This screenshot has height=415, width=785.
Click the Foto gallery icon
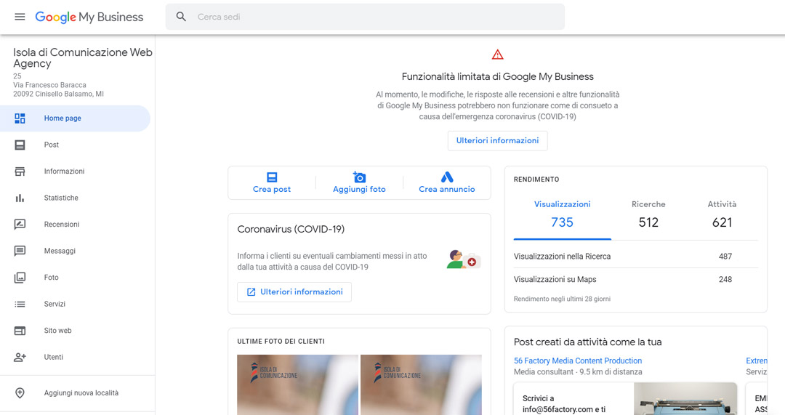[20, 278]
